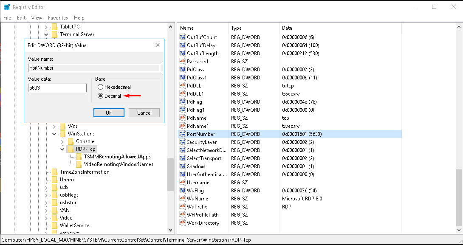Open the Edit menu

[21, 18]
